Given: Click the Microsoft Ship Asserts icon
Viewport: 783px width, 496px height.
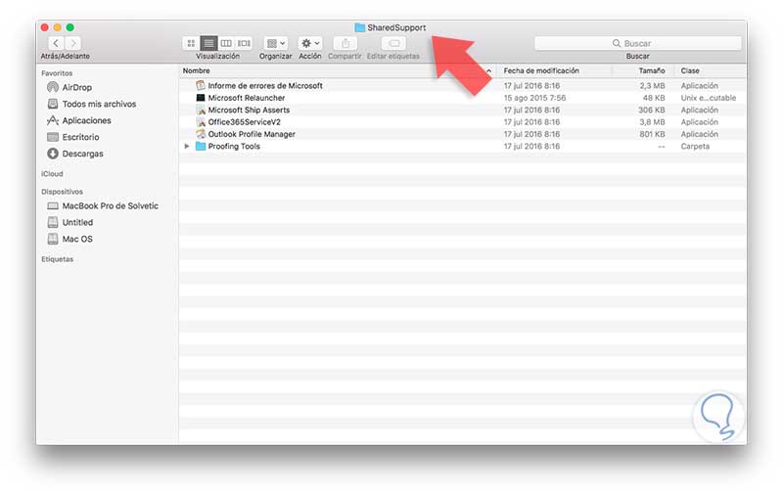Looking at the screenshot, I should click(201, 110).
